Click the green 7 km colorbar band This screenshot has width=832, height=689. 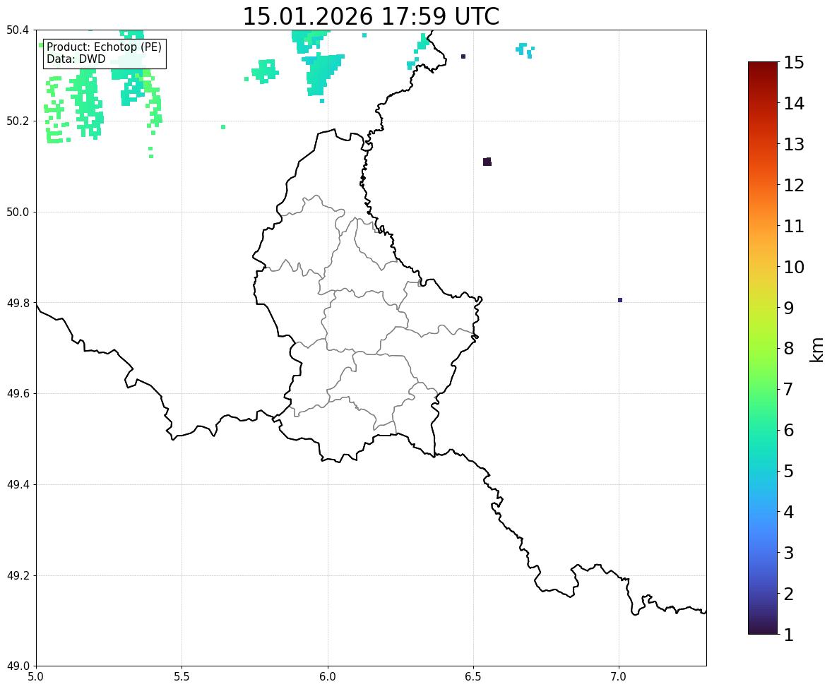point(763,389)
